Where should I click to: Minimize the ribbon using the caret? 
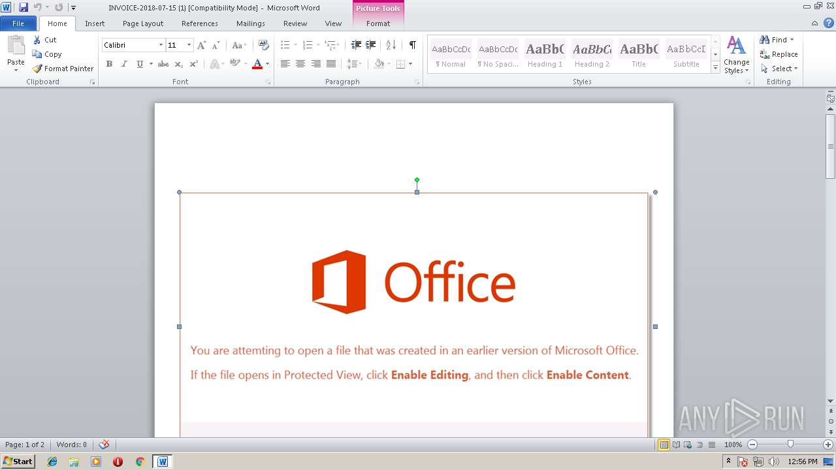[x=815, y=23]
